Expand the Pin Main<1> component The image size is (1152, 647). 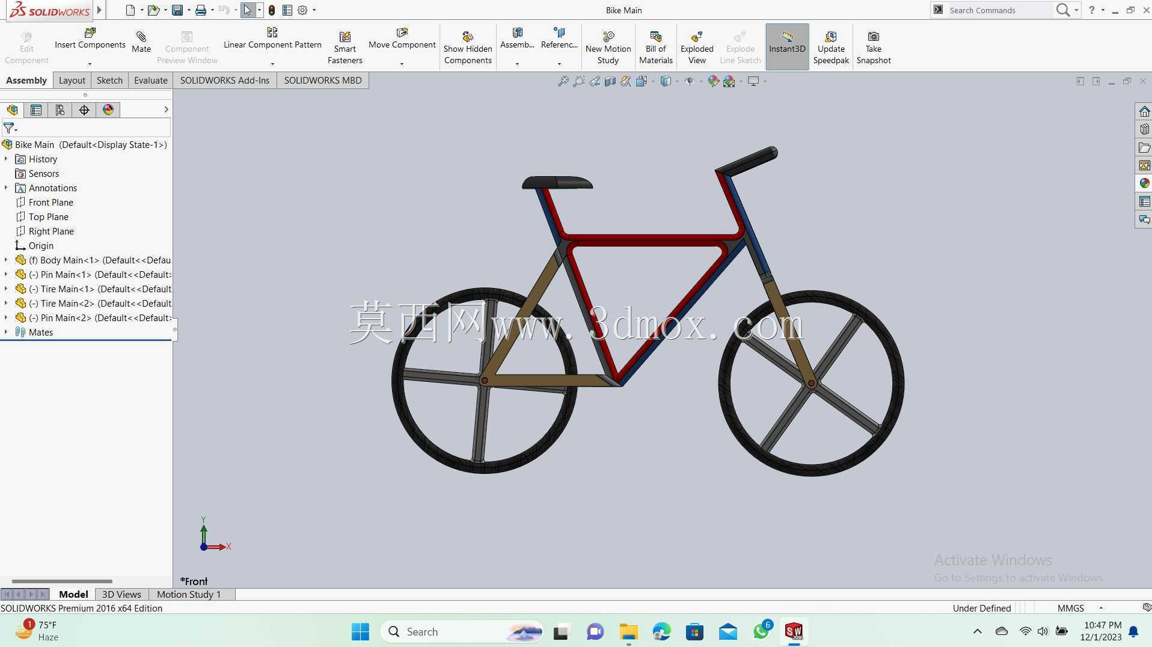click(6, 274)
